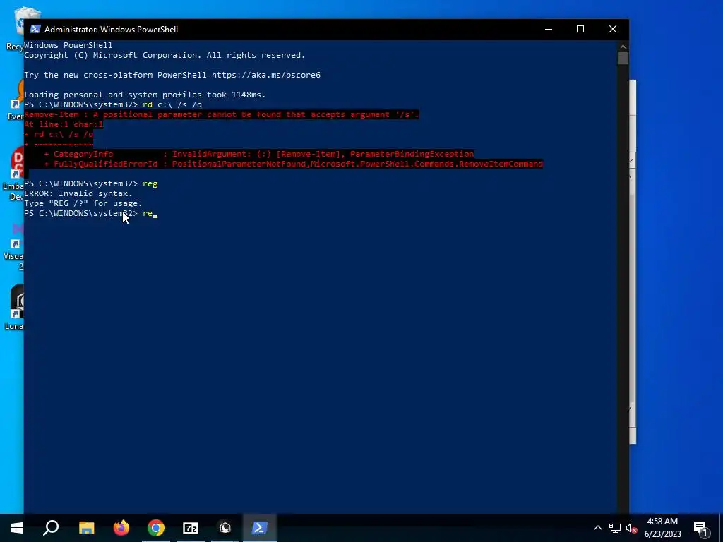Open the muted volume tray icon

tap(632, 528)
